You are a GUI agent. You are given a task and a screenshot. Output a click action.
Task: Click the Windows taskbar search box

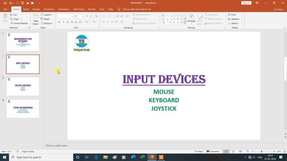tap(41, 157)
